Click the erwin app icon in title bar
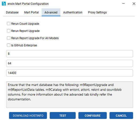This screenshot has height=121, width=139. tap(4, 4)
